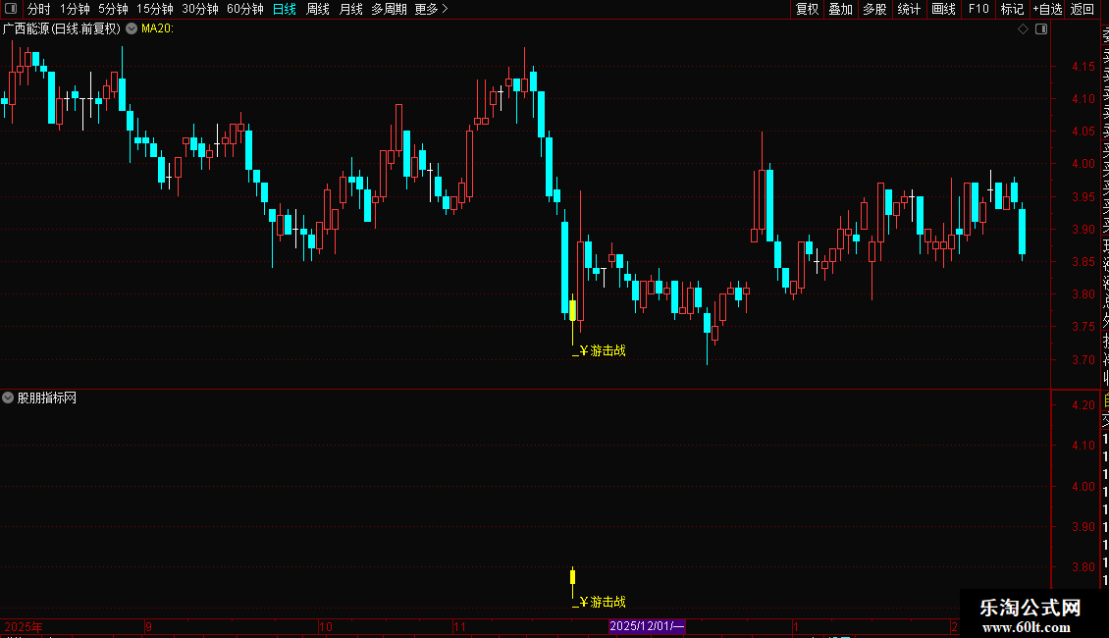Switch to 分时 intraday view

click(x=39, y=9)
